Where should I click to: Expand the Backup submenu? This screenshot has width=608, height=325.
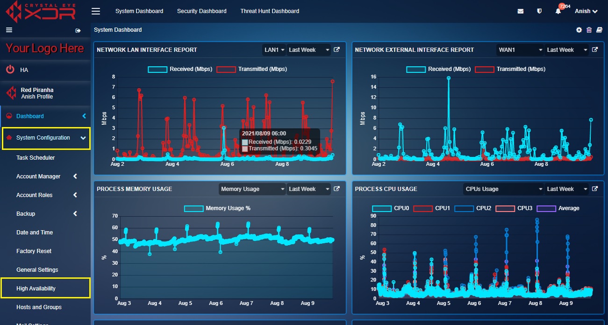[46, 214]
